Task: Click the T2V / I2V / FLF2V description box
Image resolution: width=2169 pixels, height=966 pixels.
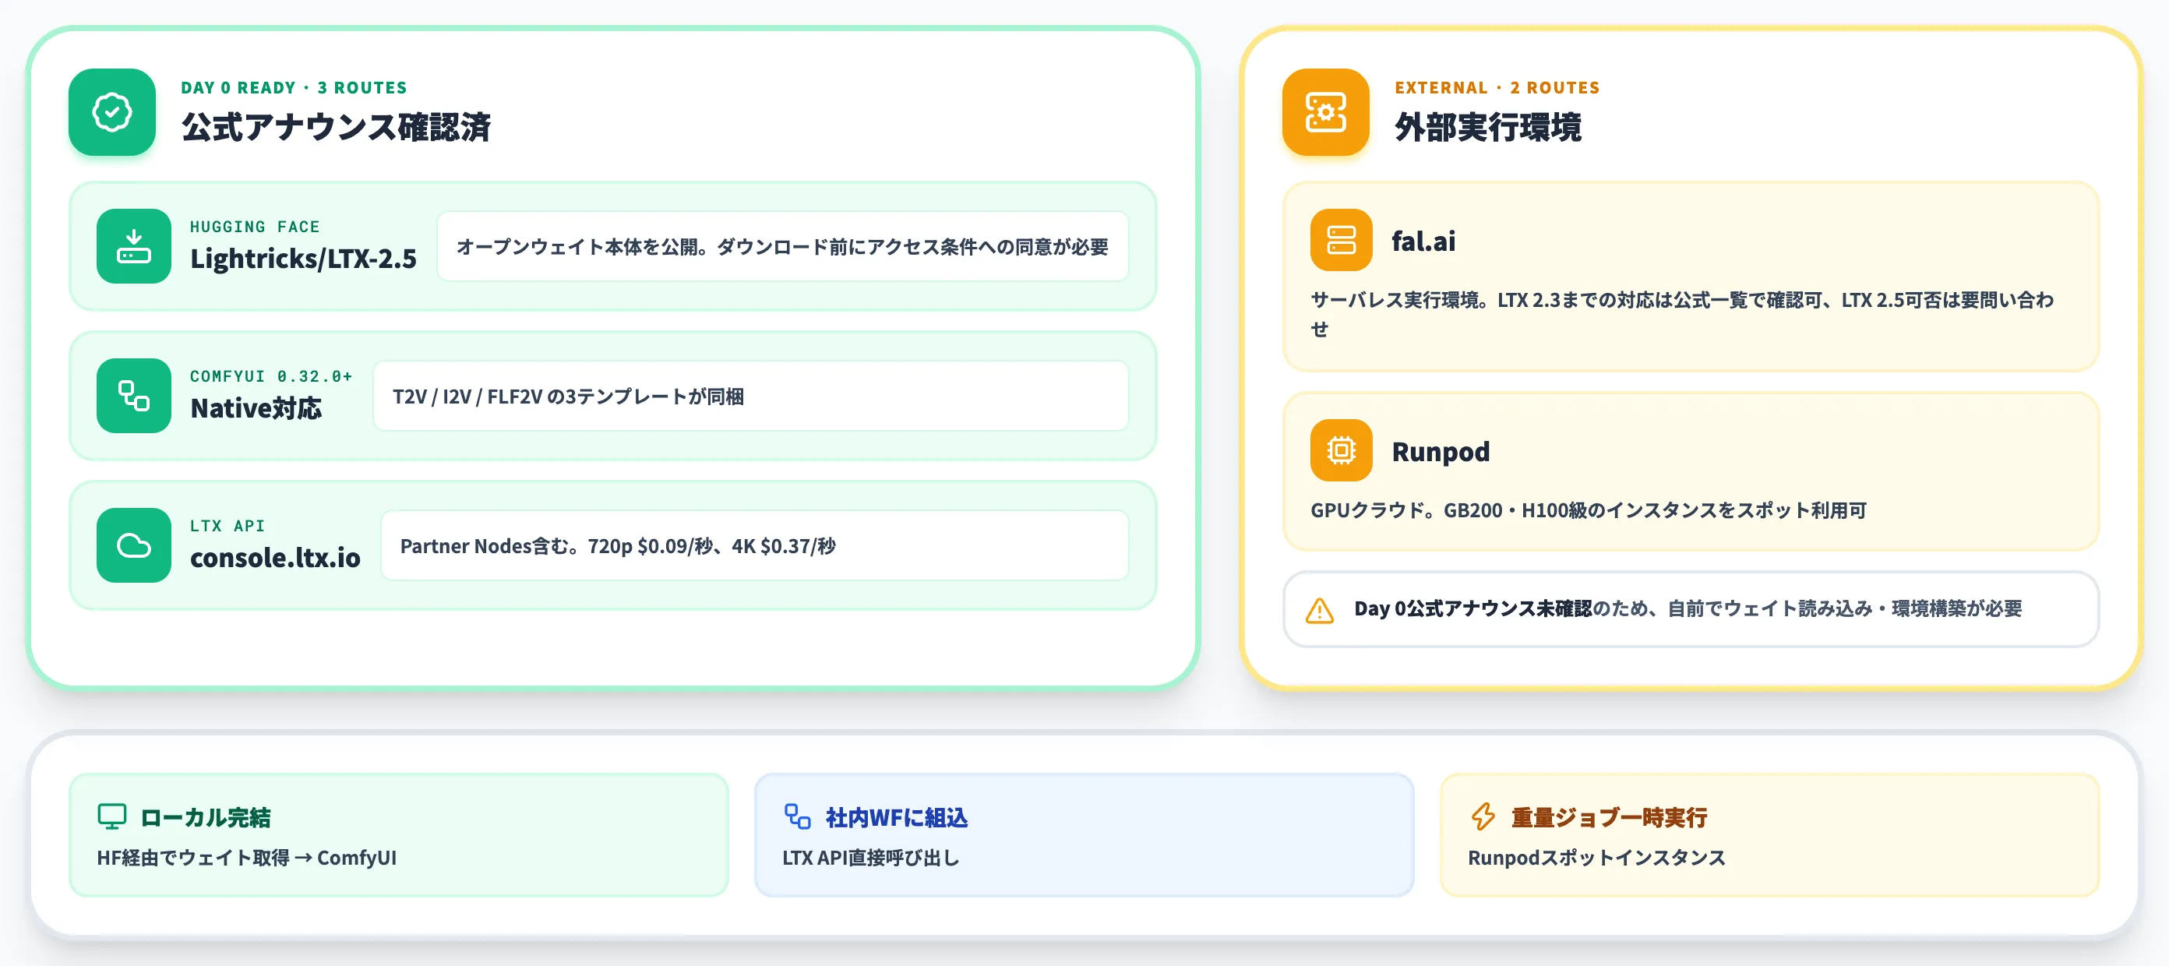Action: point(751,396)
